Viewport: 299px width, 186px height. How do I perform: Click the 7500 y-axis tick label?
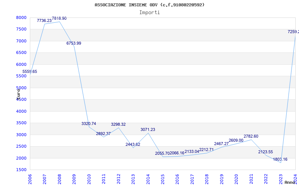pos(21,29)
